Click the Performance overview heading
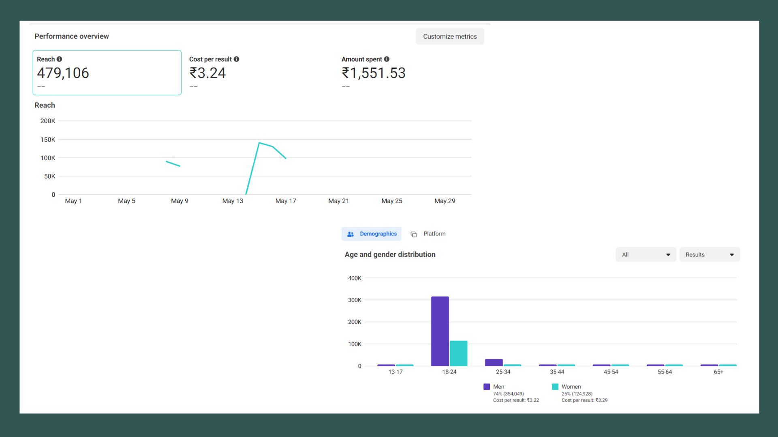 click(72, 36)
